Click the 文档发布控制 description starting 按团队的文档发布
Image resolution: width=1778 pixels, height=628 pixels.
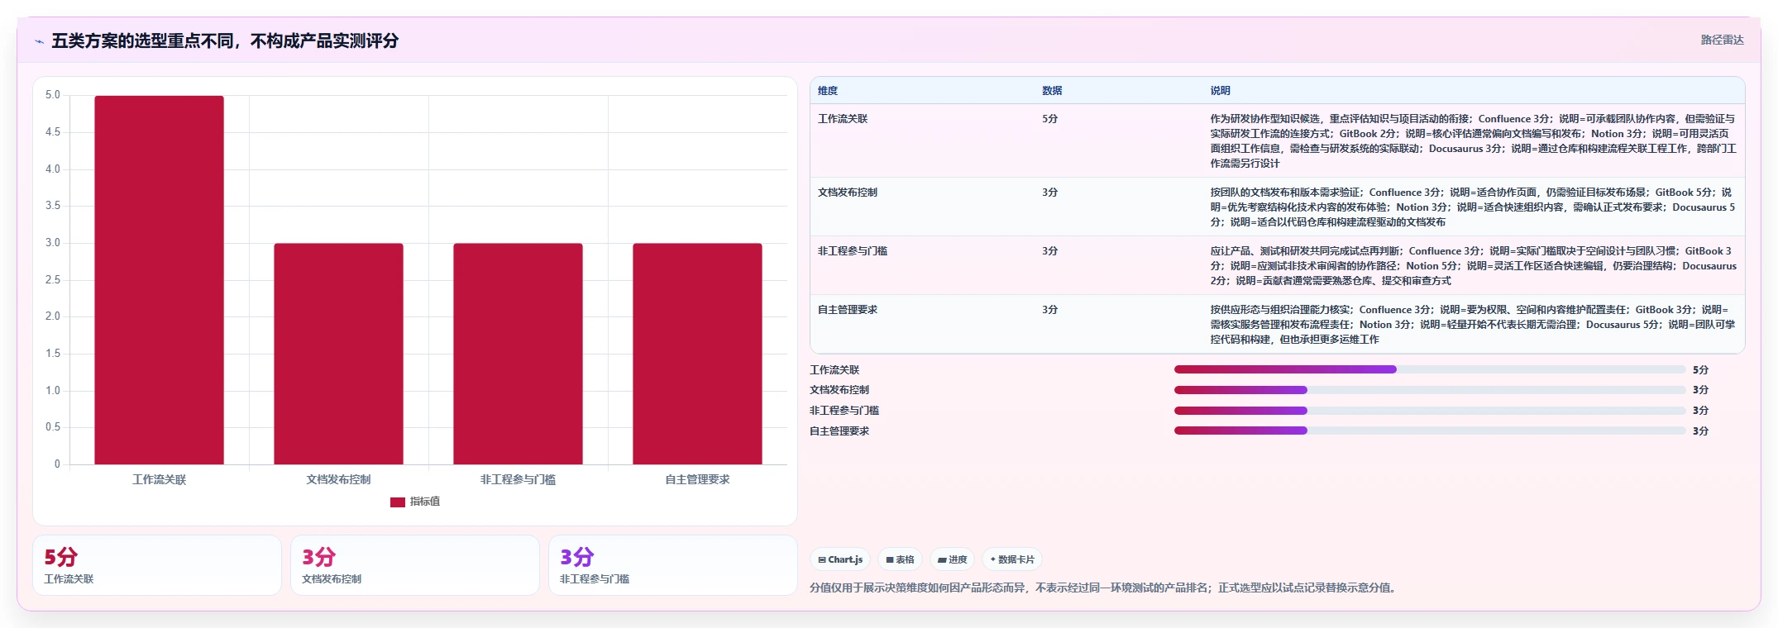pyautogui.click(x=1474, y=207)
